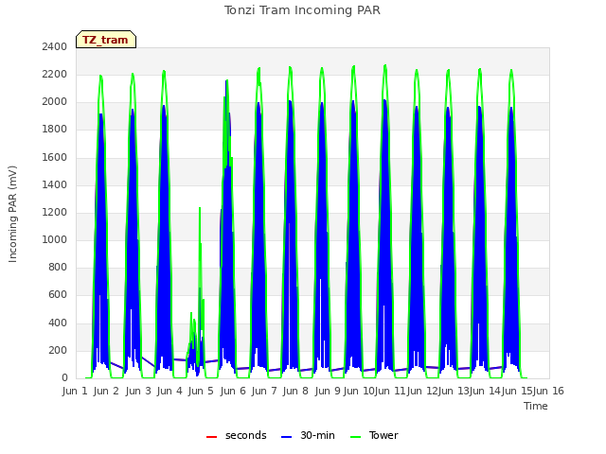Click the Time axis label
This screenshot has height=454, width=606.
(x=536, y=406)
